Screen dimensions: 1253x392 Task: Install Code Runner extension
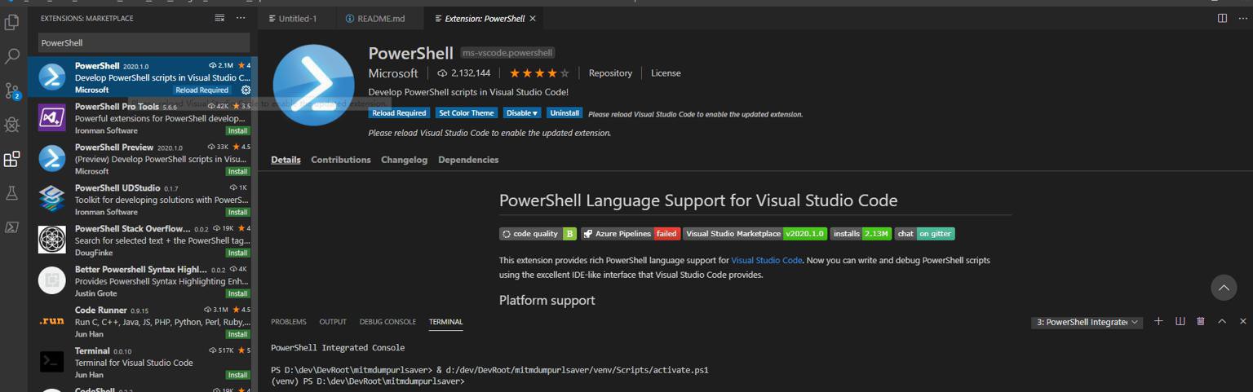click(x=237, y=334)
